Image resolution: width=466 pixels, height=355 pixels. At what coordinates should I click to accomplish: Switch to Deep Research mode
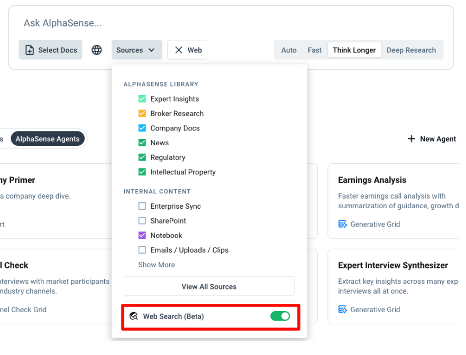(x=411, y=50)
